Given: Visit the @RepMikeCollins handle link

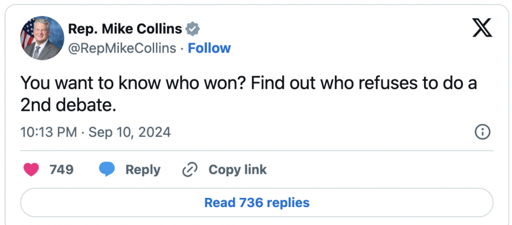Looking at the screenshot, I should pyautogui.click(x=122, y=48).
